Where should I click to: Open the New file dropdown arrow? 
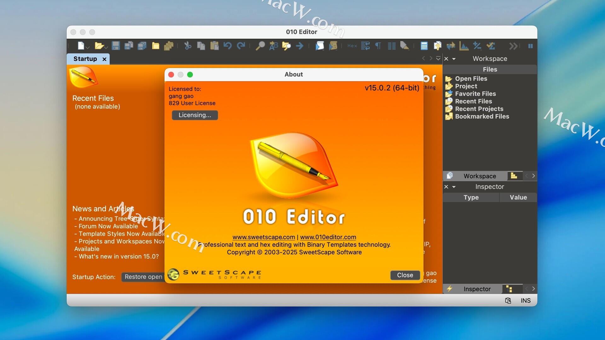pos(88,48)
